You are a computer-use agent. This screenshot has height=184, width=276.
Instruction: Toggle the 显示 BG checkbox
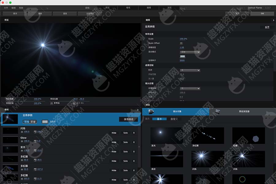(x=74, y=103)
